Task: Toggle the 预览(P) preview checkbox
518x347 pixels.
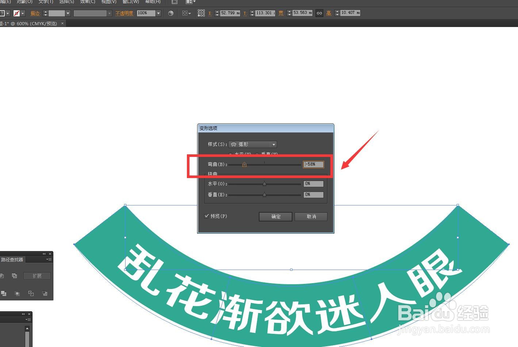Action: click(207, 216)
